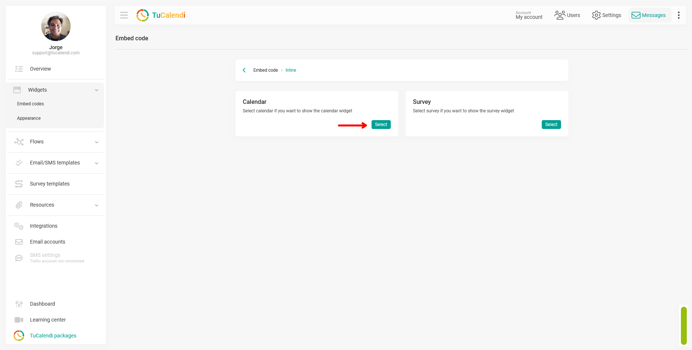Image resolution: width=692 pixels, height=350 pixels.
Task: Click Embed code breadcrumb link
Action: [x=265, y=70]
